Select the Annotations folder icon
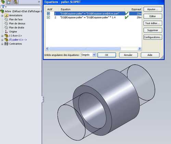The height and width of the screenshot is (144, 171). (x=6, y=15)
